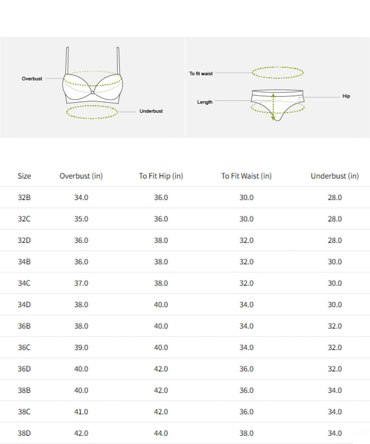Click the Hip label in diagram
Screen dimensions: 370x444
click(346, 96)
